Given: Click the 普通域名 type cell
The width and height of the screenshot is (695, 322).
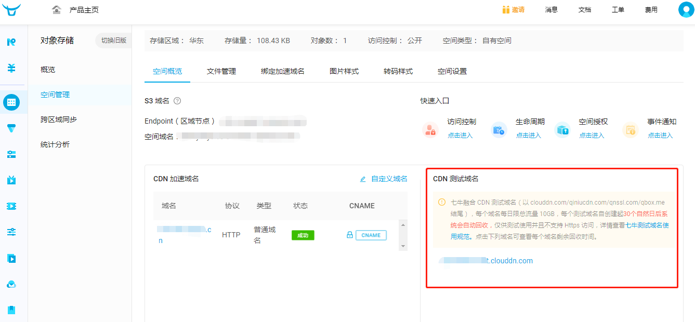Looking at the screenshot, I should [x=265, y=235].
